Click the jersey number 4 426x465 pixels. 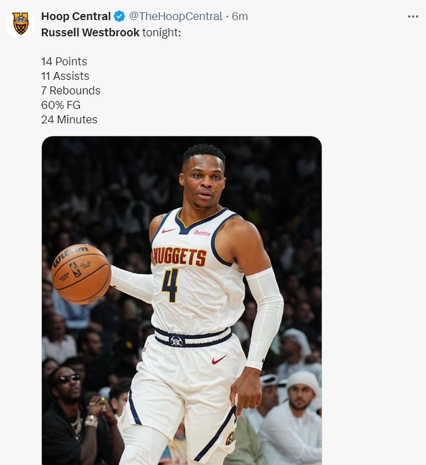170,285
